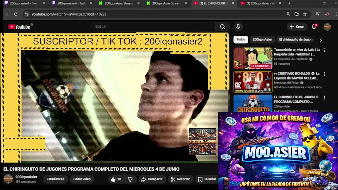Expand filter chips with right chevron

pos(321,41)
